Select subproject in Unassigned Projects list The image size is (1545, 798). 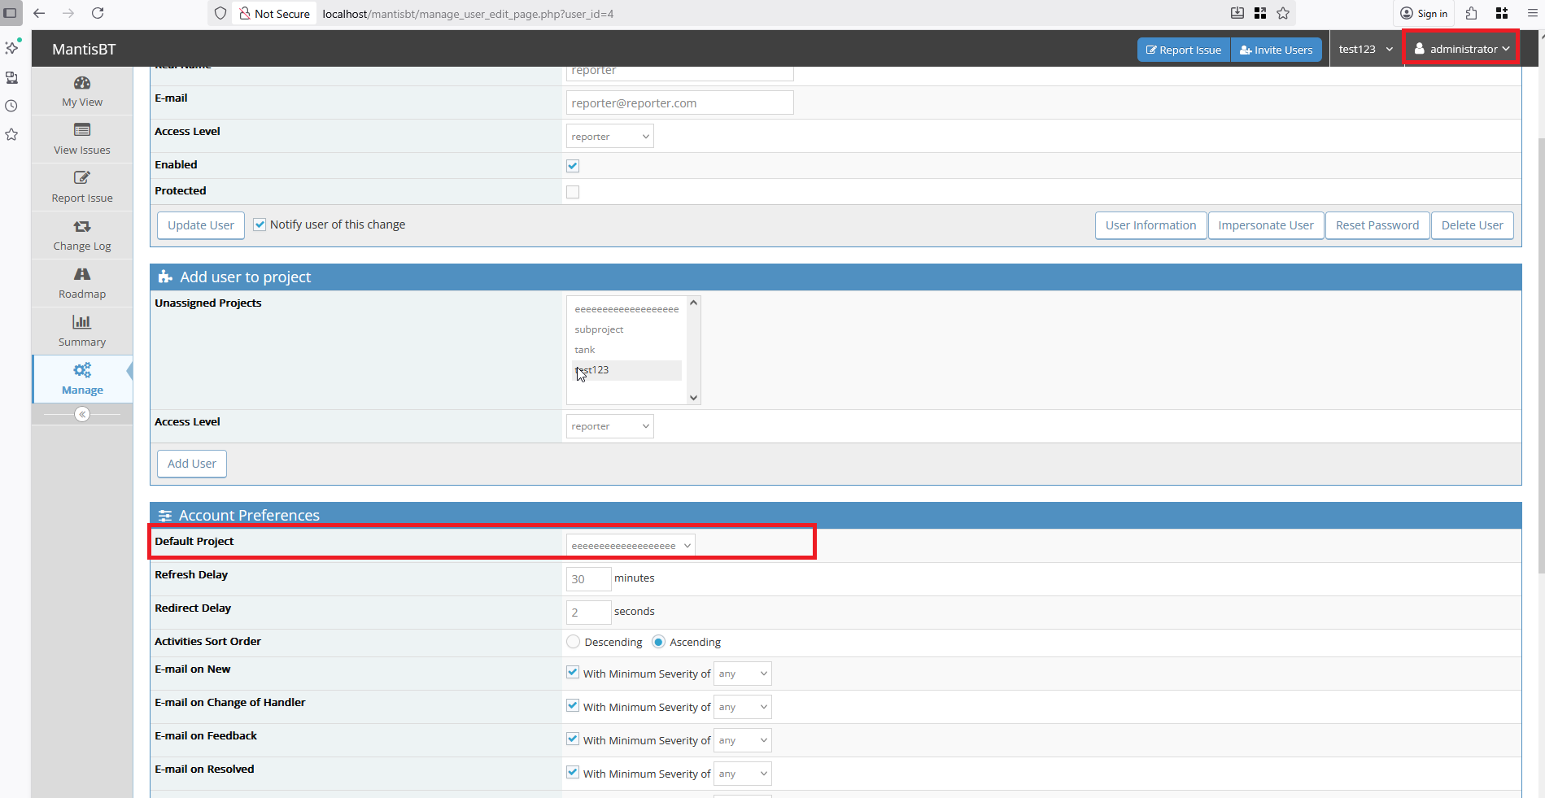point(600,329)
